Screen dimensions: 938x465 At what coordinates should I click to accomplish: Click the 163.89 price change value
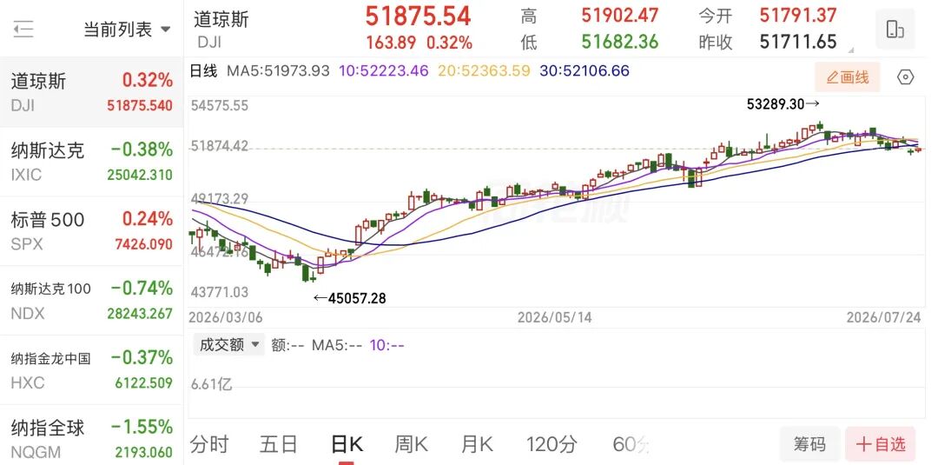[391, 43]
